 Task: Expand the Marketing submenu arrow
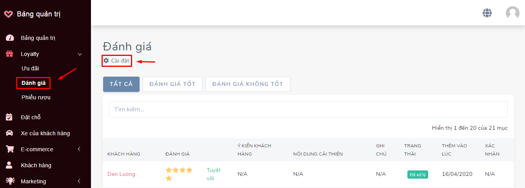79,181
